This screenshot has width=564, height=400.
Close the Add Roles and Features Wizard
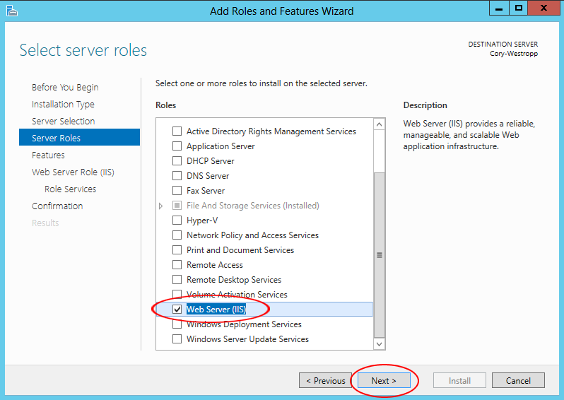pos(544,8)
